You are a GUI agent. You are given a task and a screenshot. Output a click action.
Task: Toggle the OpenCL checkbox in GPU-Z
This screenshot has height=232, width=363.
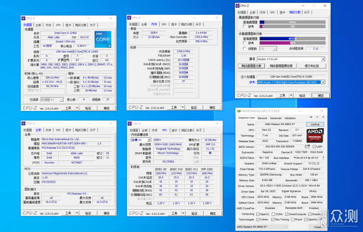tap(258, 214)
